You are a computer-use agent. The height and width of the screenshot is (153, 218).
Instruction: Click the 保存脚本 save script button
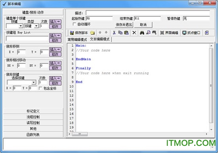coord(79,33)
